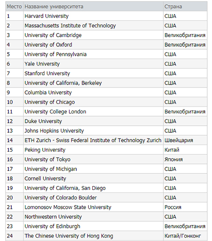Select Johns Hopkins University row
This screenshot has width=212, height=241.
pyautogui.click(x=106, y=131)
